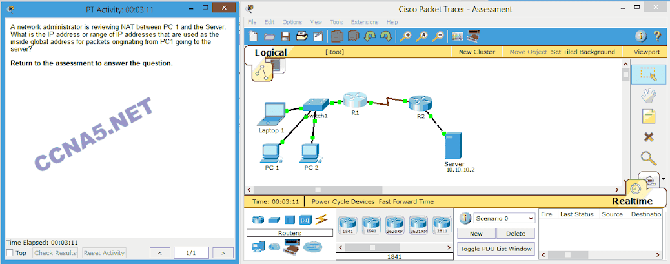Click the PC 1 device

(x=270, y=154)
